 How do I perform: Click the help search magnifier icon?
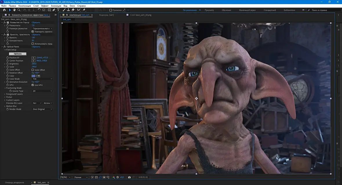tap(309, 10)
